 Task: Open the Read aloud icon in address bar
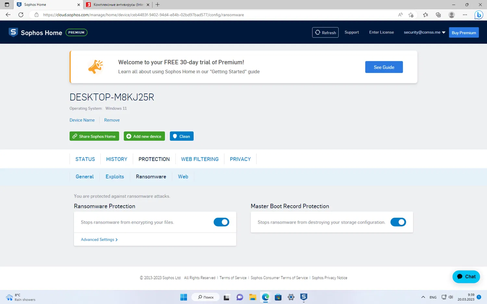pos(400,15)
